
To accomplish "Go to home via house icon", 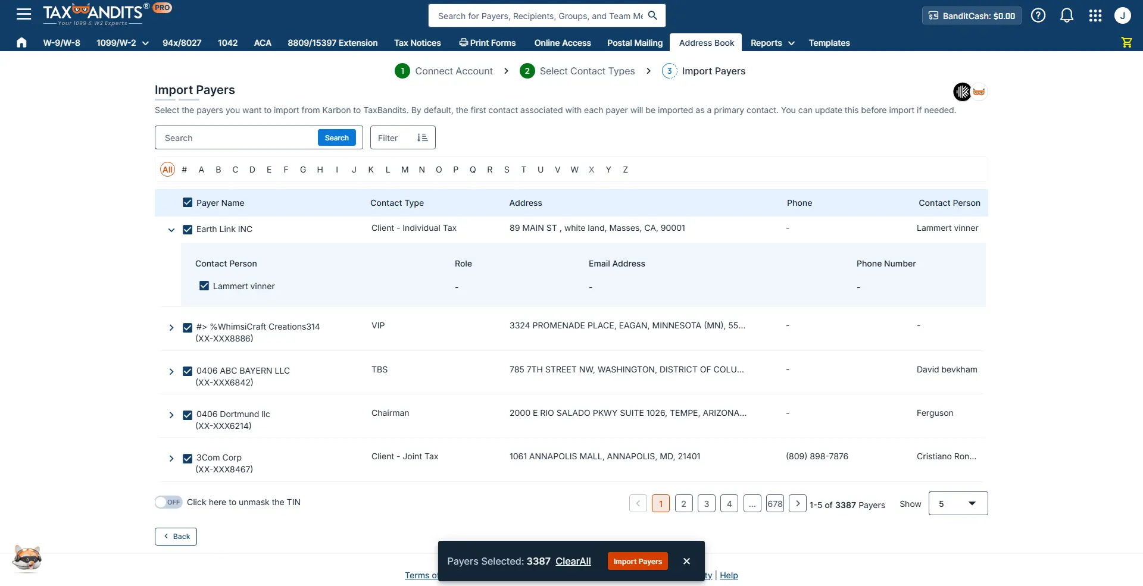I will click(21, 42).
